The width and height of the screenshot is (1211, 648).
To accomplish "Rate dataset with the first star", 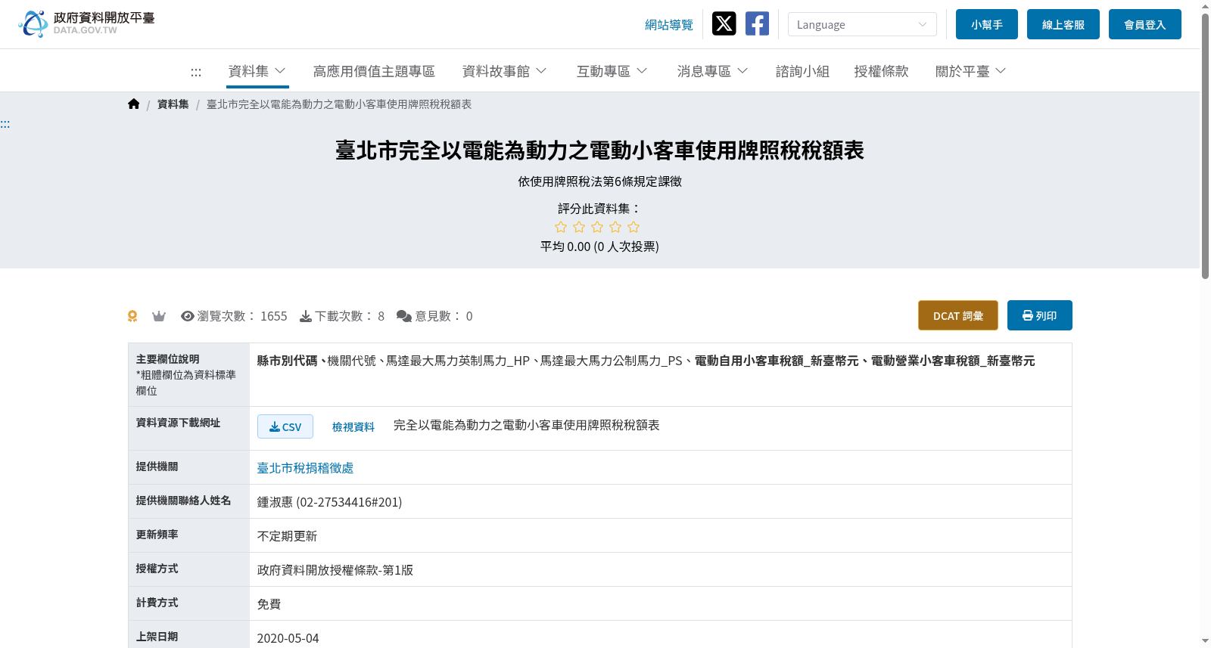I will (561, 227).
